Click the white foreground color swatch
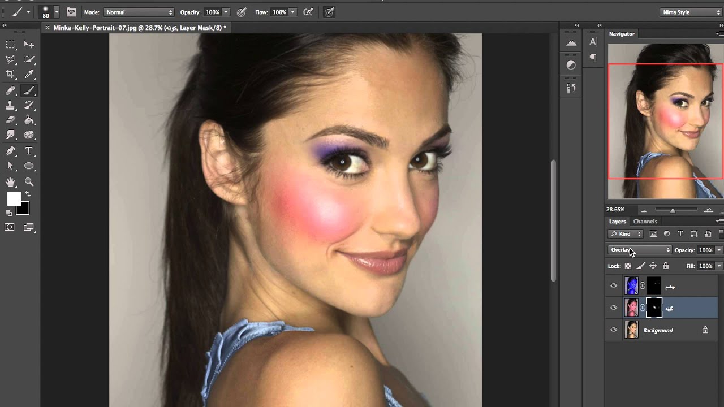Image resolution: width=724 pixels, height=407 pixels. 14,199
